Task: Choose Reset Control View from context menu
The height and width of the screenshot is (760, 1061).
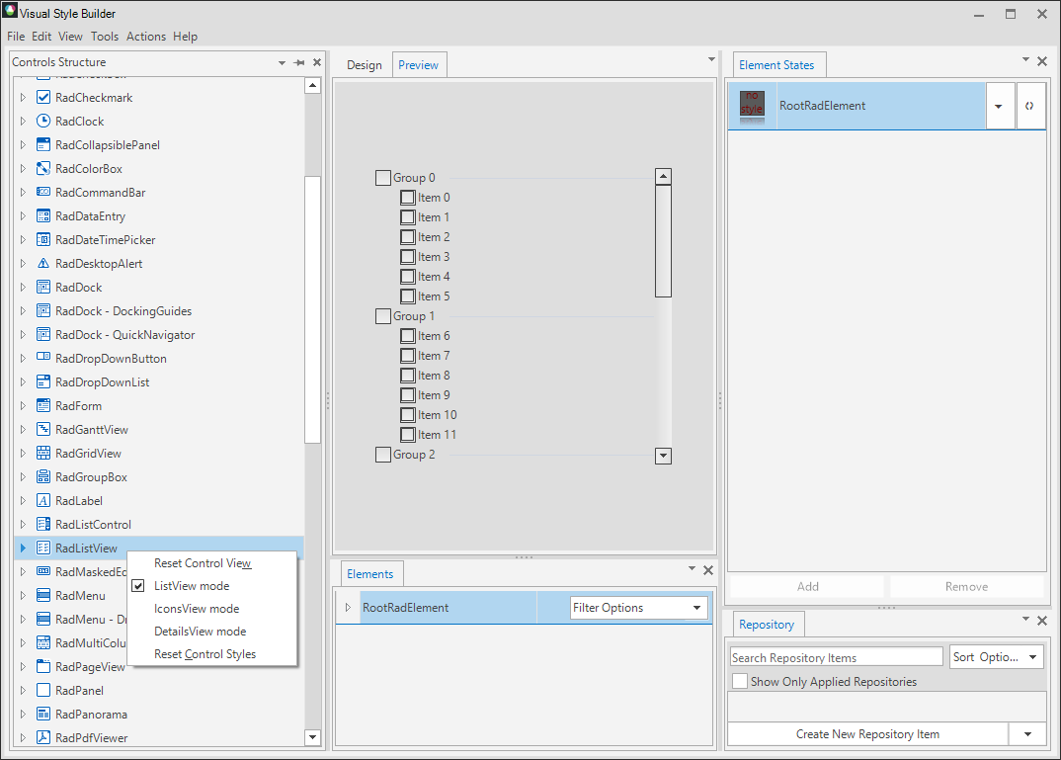Action: [203, 563]
